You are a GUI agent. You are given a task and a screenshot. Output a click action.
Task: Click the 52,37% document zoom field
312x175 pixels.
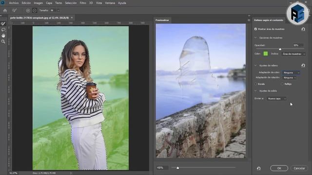[x=14, y=173]
